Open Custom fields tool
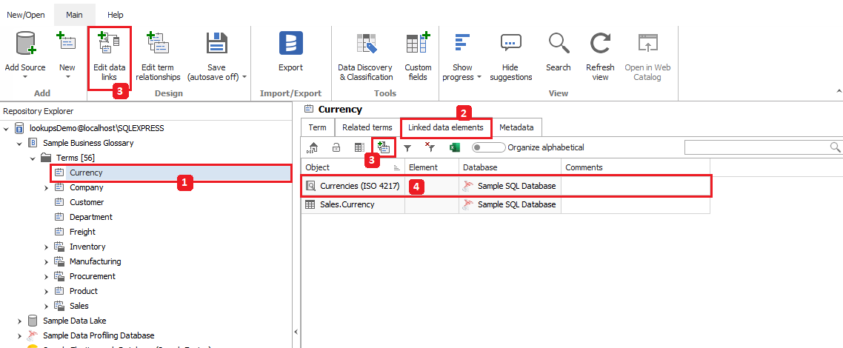 pos(418,44)
